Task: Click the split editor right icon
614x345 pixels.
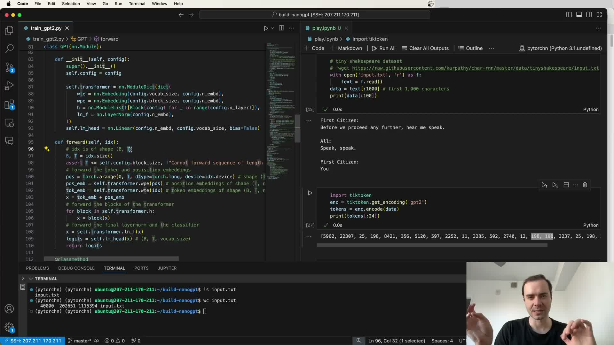Action: pyautogui.click(x=281, y=28)
